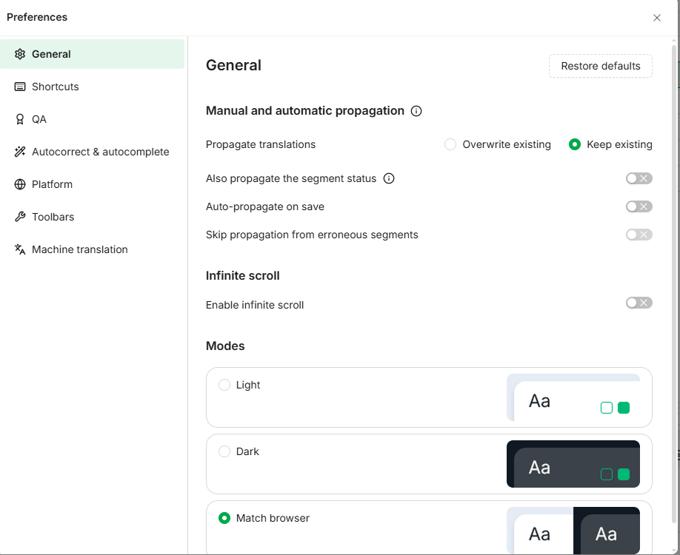Click the Machine translation language icon

click(20, 249)
